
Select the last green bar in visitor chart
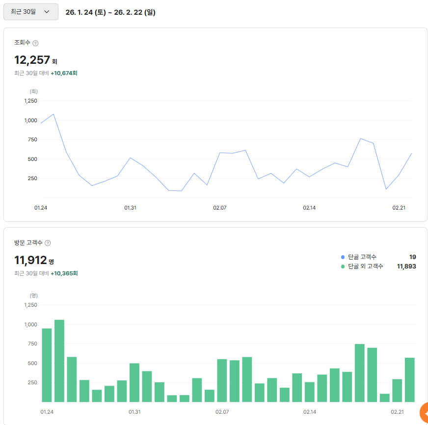point(409,379)
